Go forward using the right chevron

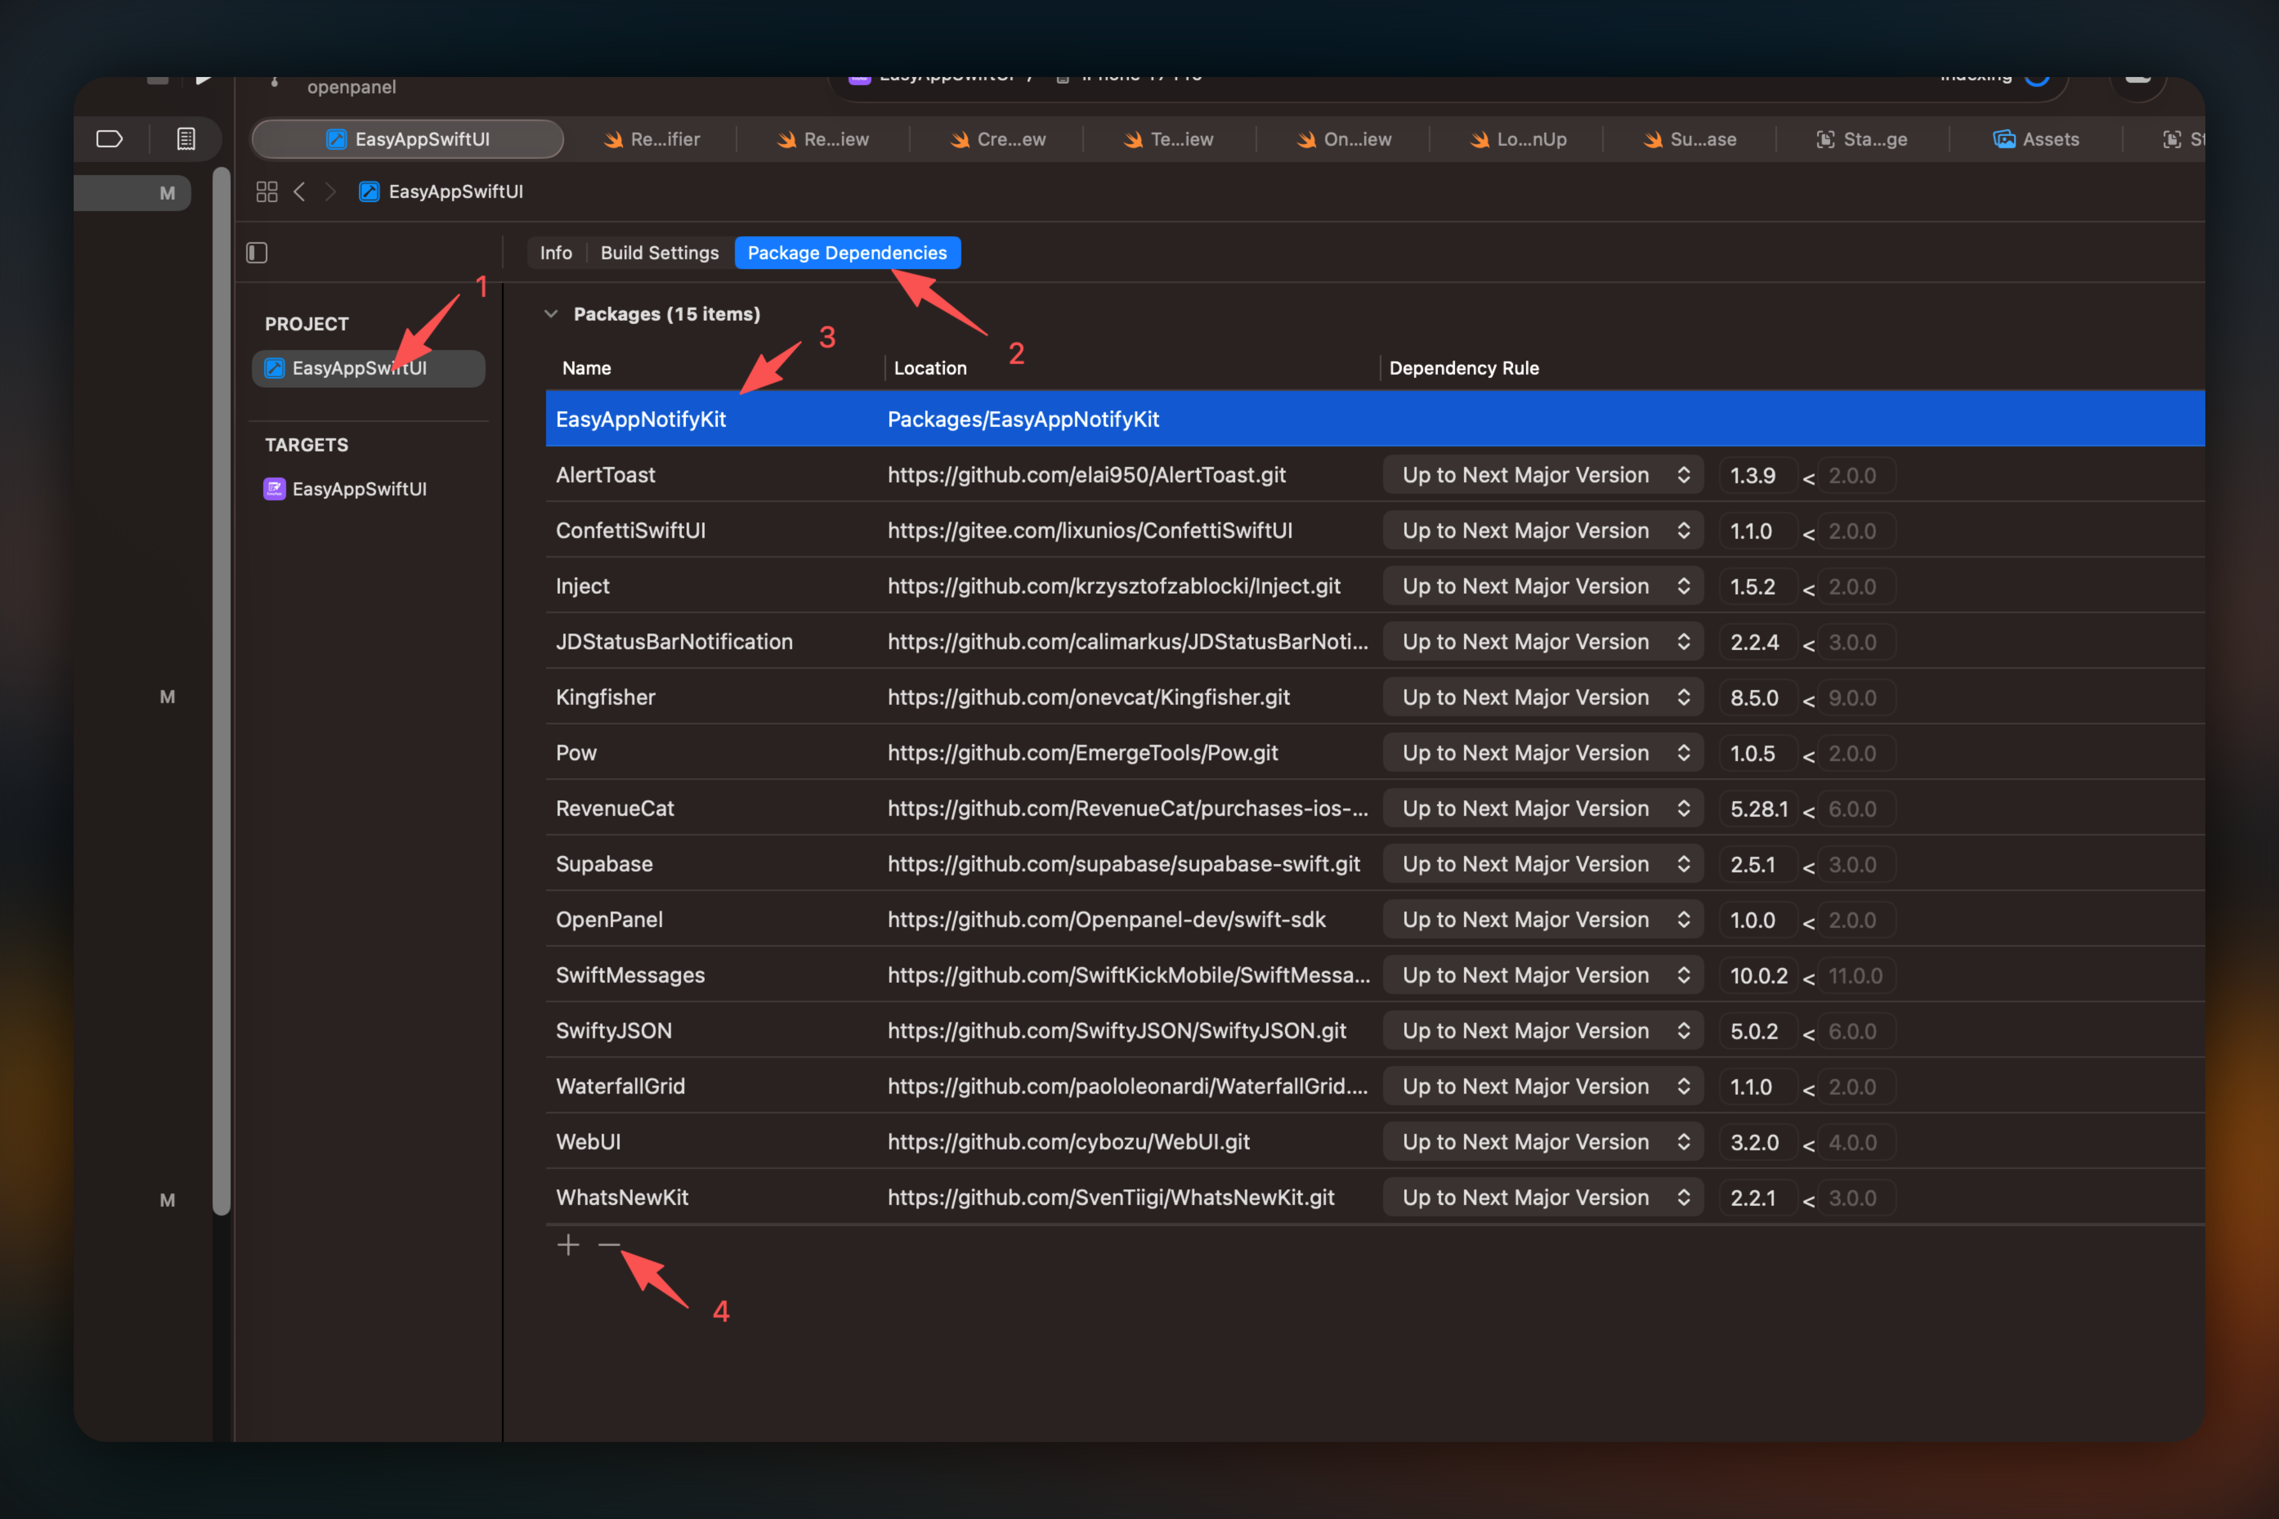click(x=330, y=192)
